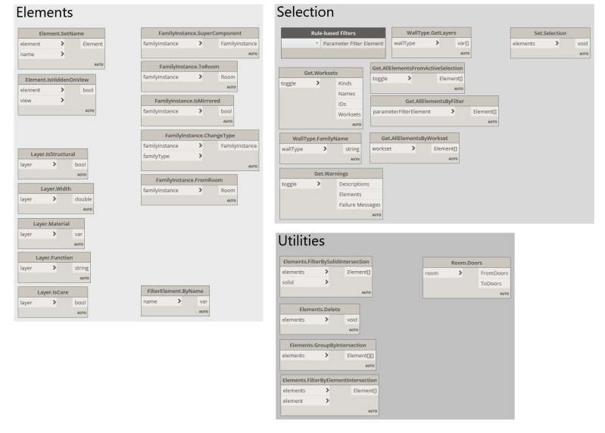Click the elements input of Set.Selection
This screenshot has height=433, width=605.
tap(535, 44)
